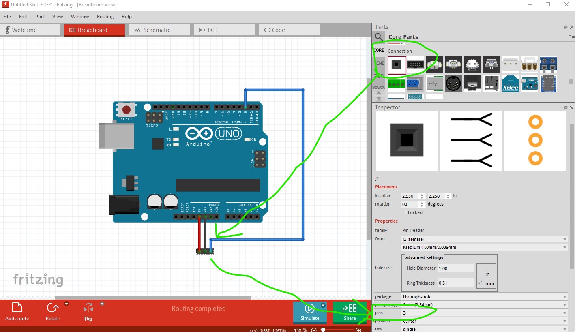
Task: Select the round DIN connector part
Action: [453, 84]
